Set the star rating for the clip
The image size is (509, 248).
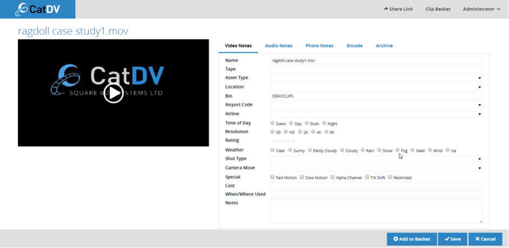(283, 141)
